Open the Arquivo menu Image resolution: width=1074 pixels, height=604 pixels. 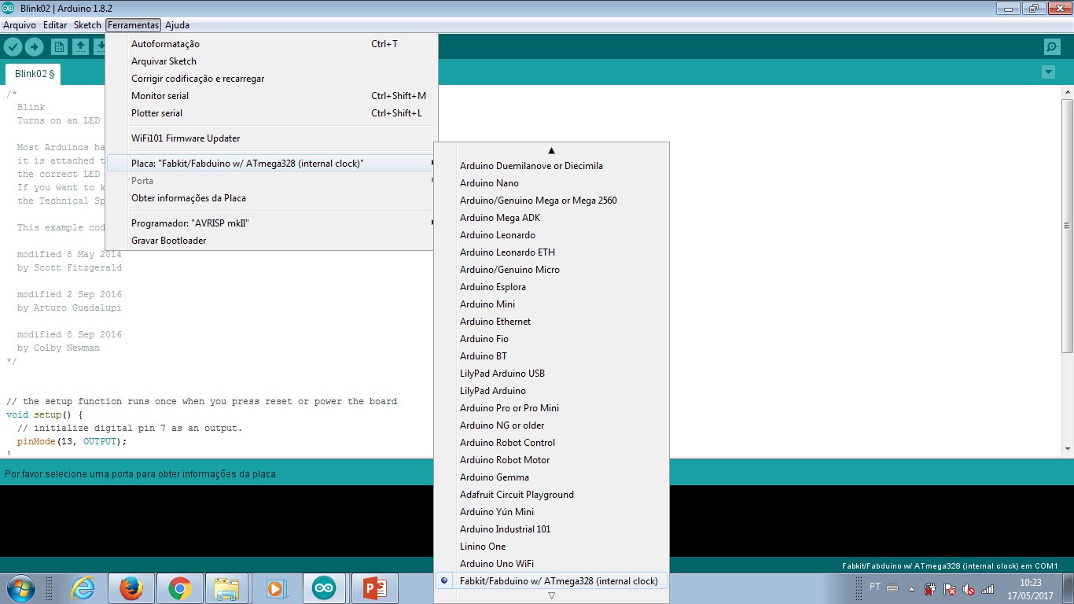20,25
